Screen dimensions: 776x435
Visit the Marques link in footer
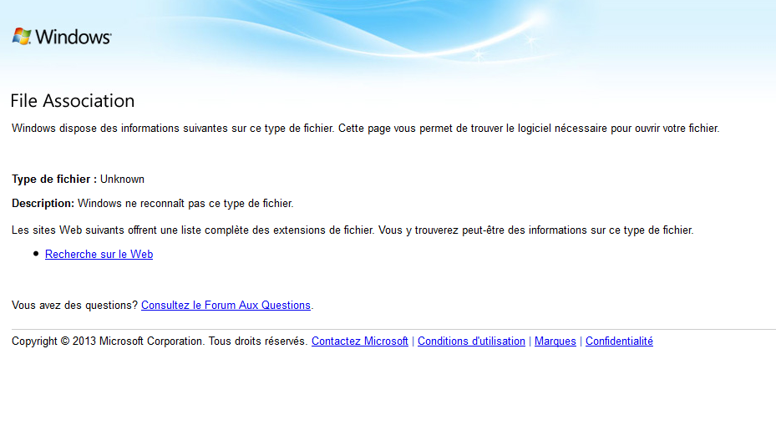[555, 341]
